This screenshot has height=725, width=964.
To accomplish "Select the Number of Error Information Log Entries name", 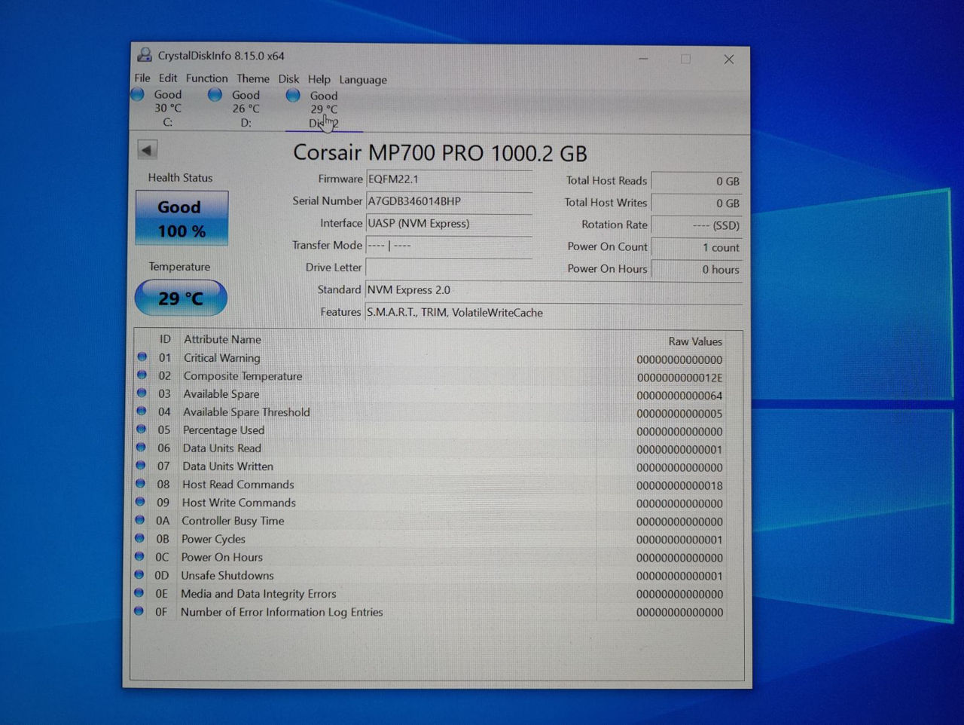I will [x=282, y=612].
